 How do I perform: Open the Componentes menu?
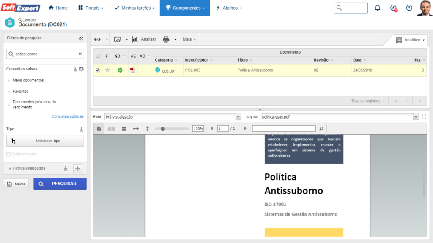tap(184, 8)
